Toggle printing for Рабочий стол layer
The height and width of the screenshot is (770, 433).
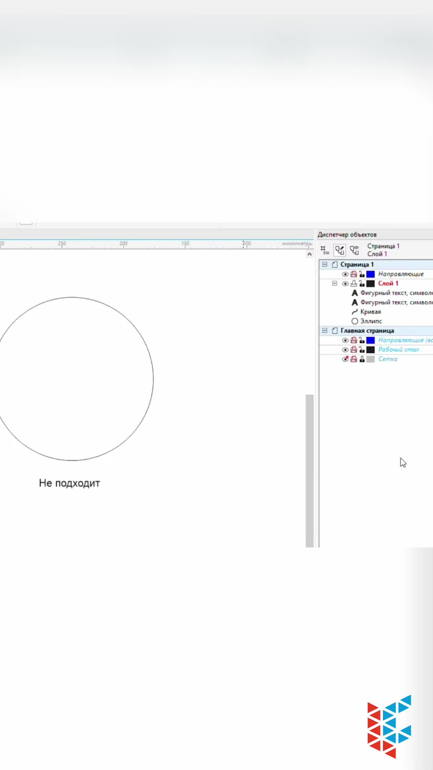pos(354,350)
